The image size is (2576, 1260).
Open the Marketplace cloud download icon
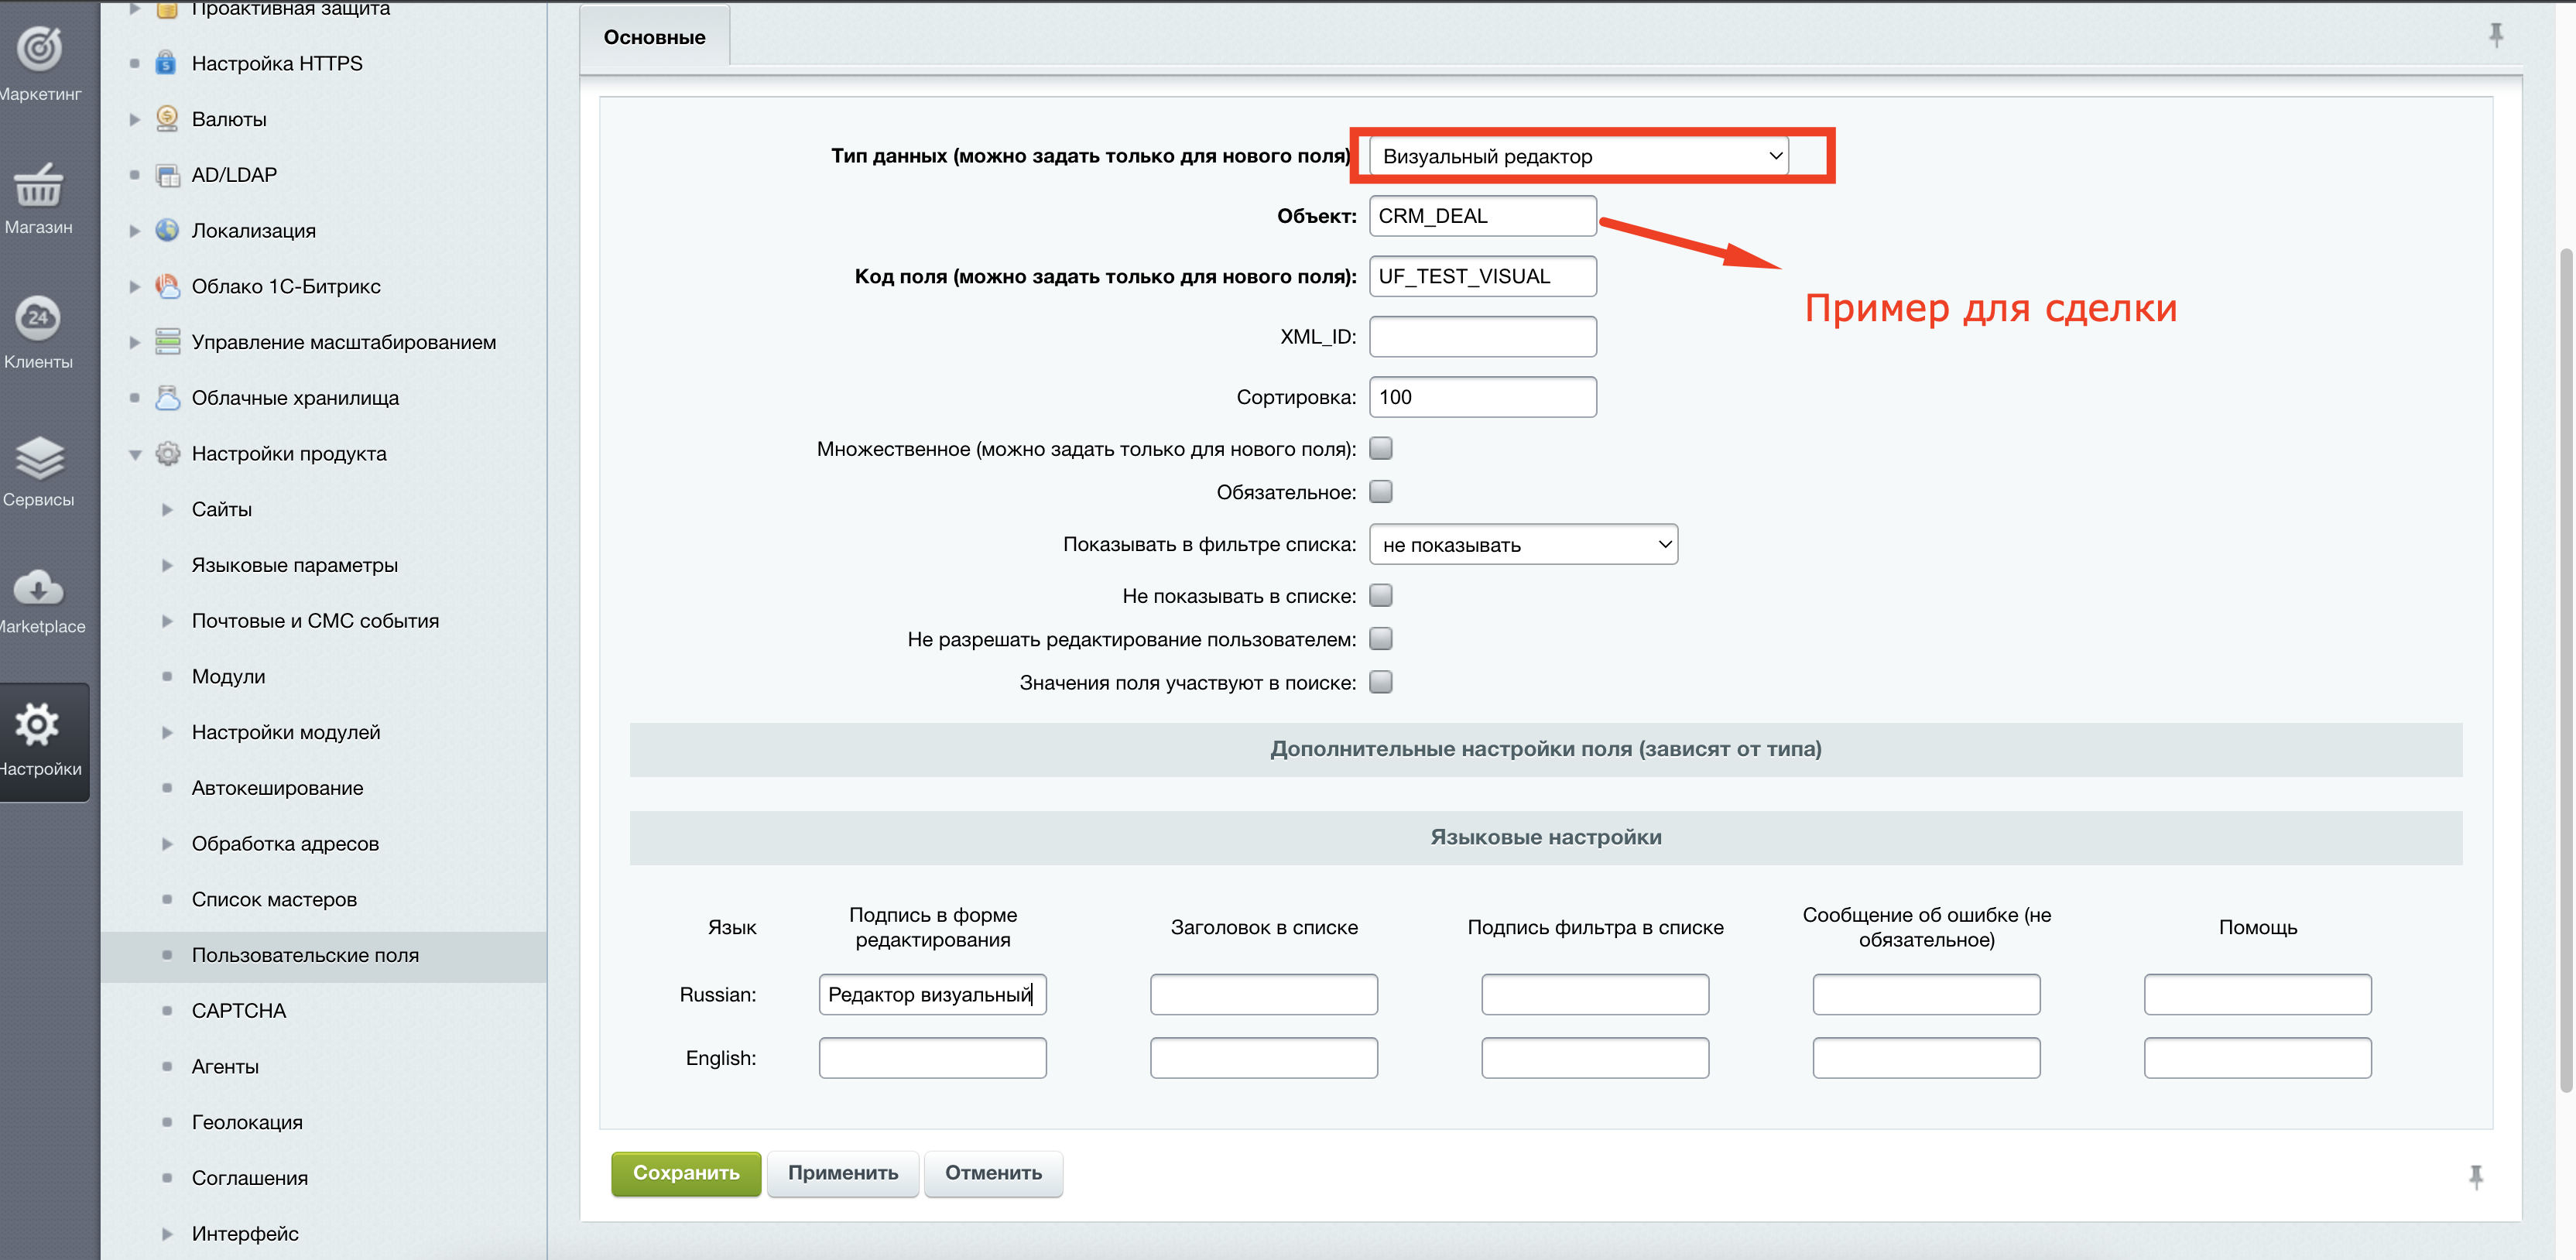click(39, 588)
